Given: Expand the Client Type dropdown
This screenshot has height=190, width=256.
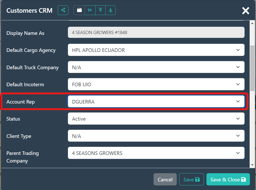Looking at the screenshot, I should pyautogui.click(x=156, y=136).
